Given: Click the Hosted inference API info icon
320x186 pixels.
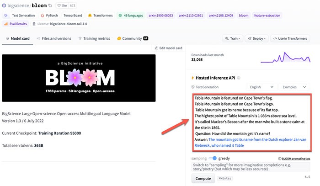Looking at the screenshot, I should coord(239,78).
